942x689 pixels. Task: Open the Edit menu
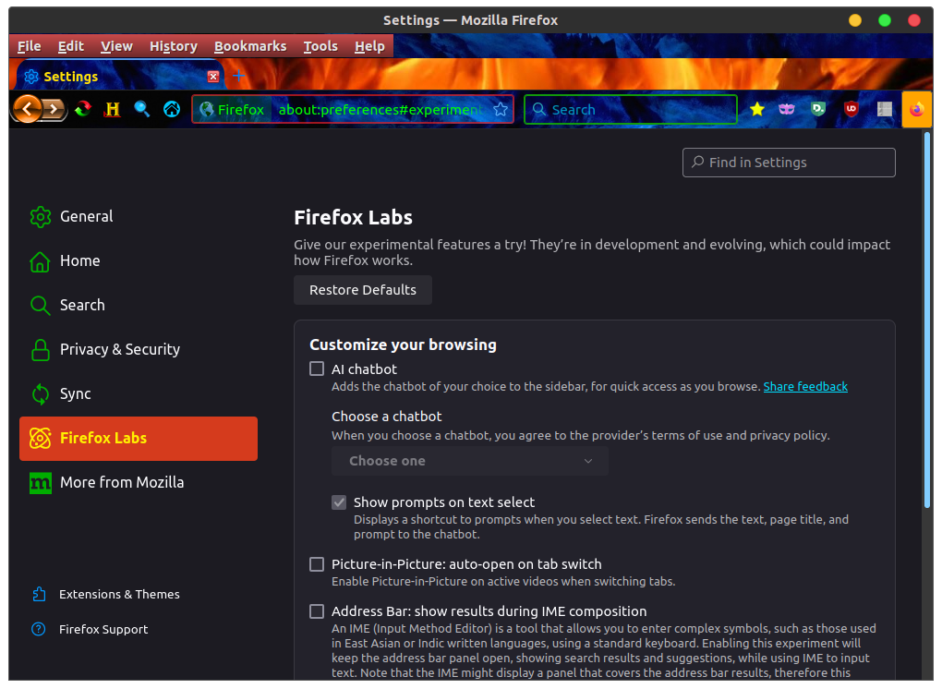pos(70,46)
